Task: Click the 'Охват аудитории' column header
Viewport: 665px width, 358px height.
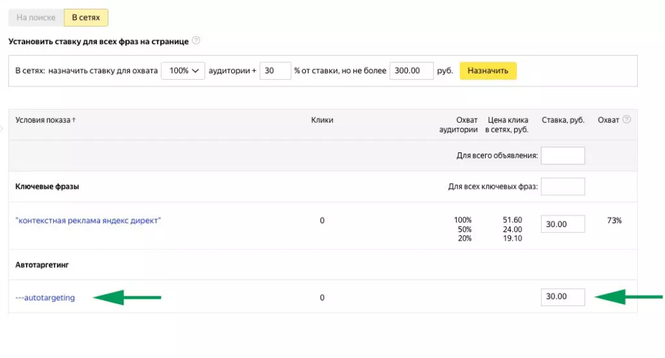Action: pos(458,125)
